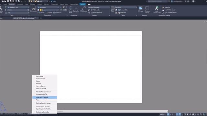Switch to the Express Tools ribbon tab
This screenshot has height=116, width=207.
click(x=64, y=4)
